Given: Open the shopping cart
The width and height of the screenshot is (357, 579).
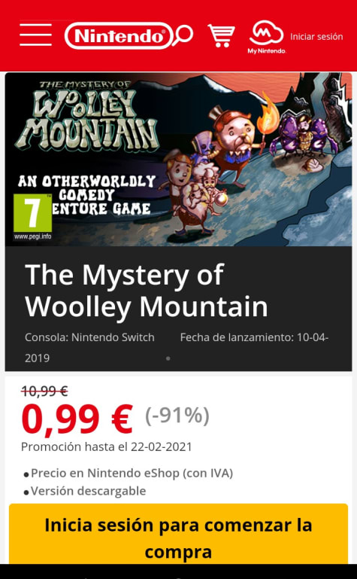Looking at the screenshot, I should click(x=221, y=35).
